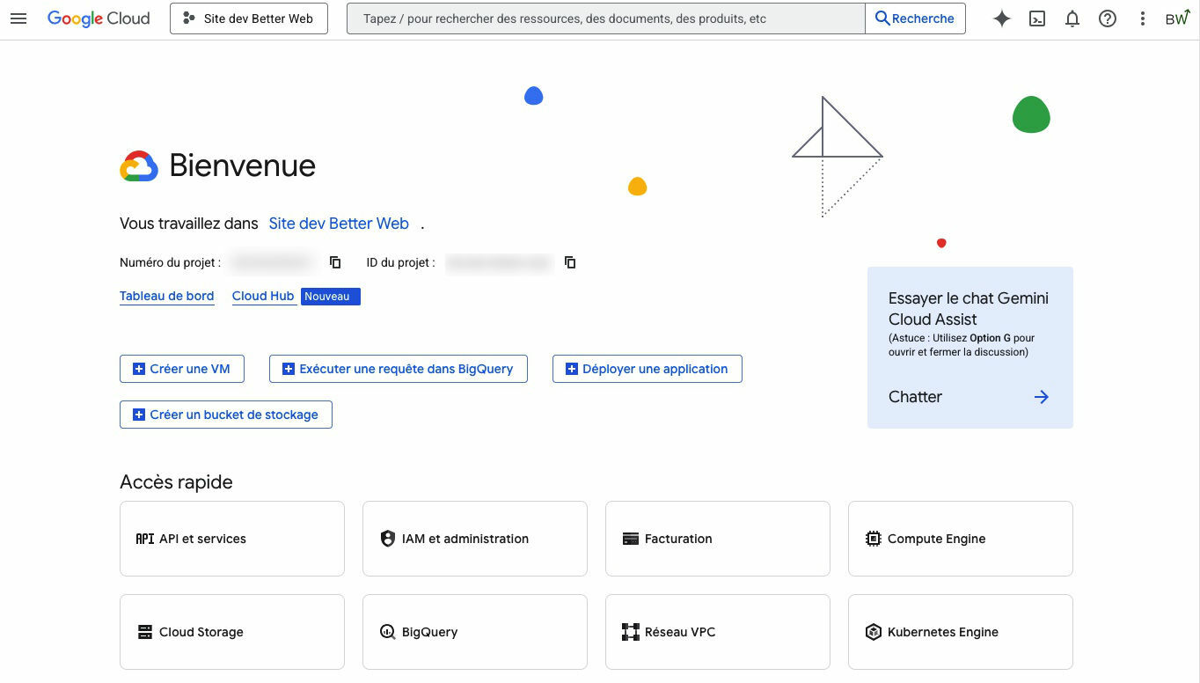The width and height of the screenshot is (1200, 683).
Task: Open the hamburger navigation menu
Action: [x=18, y=18]
